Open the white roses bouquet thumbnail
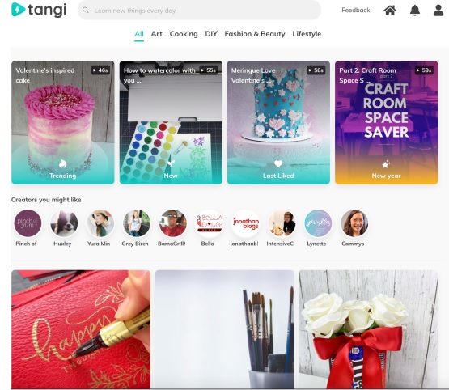449x390 pixels. [367, 329]
